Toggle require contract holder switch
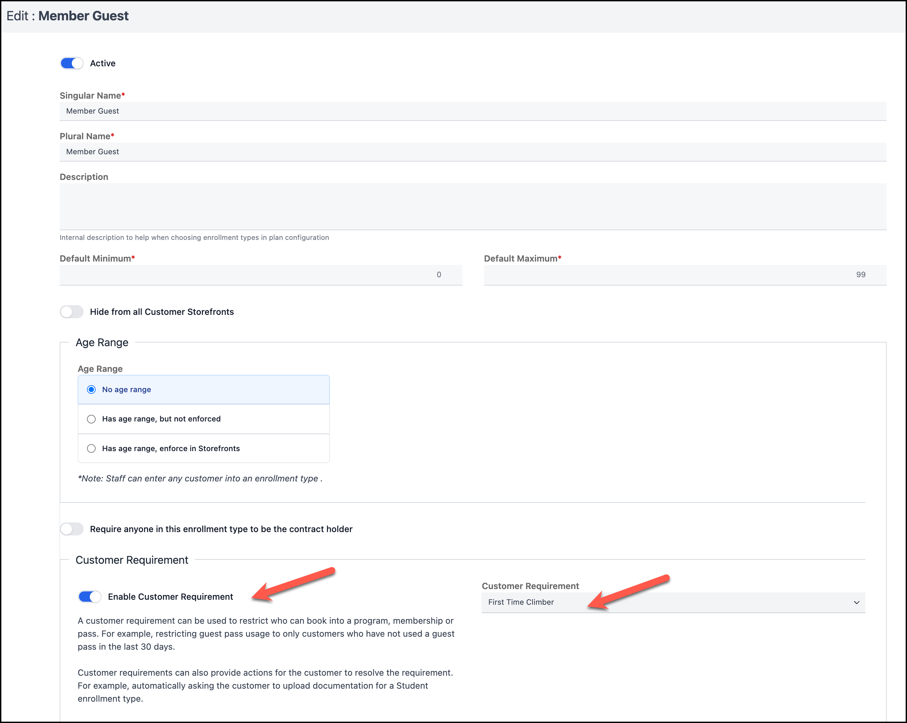 tap(72, 529)
